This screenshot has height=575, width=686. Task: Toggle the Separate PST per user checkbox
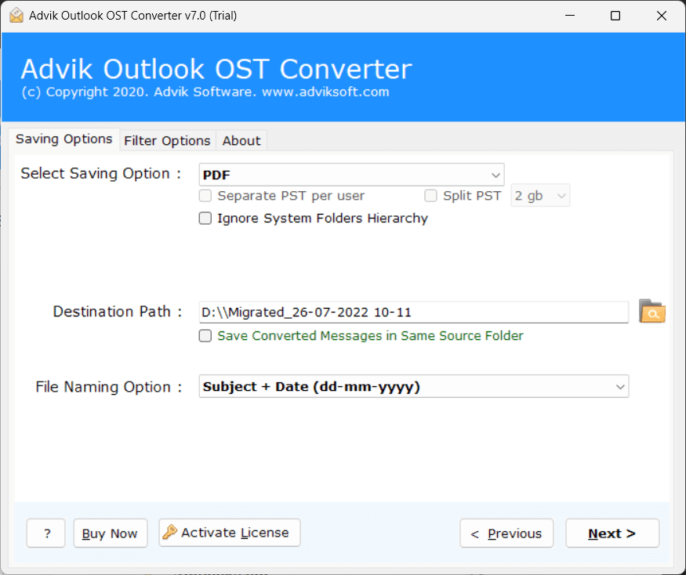click(205, 196)
